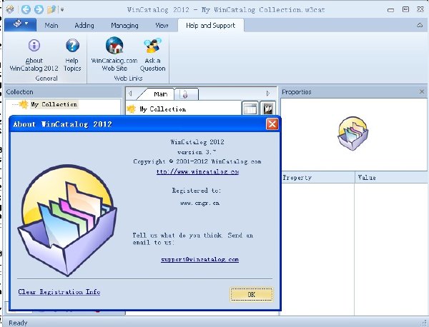Open the wincatalog website link in dialog
The width and height of the screenshot is (429, 327).
197,171
